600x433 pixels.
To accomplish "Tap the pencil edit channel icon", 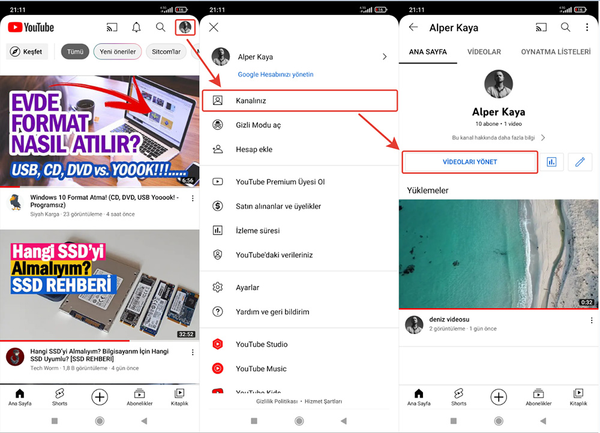I will (580, 162).
